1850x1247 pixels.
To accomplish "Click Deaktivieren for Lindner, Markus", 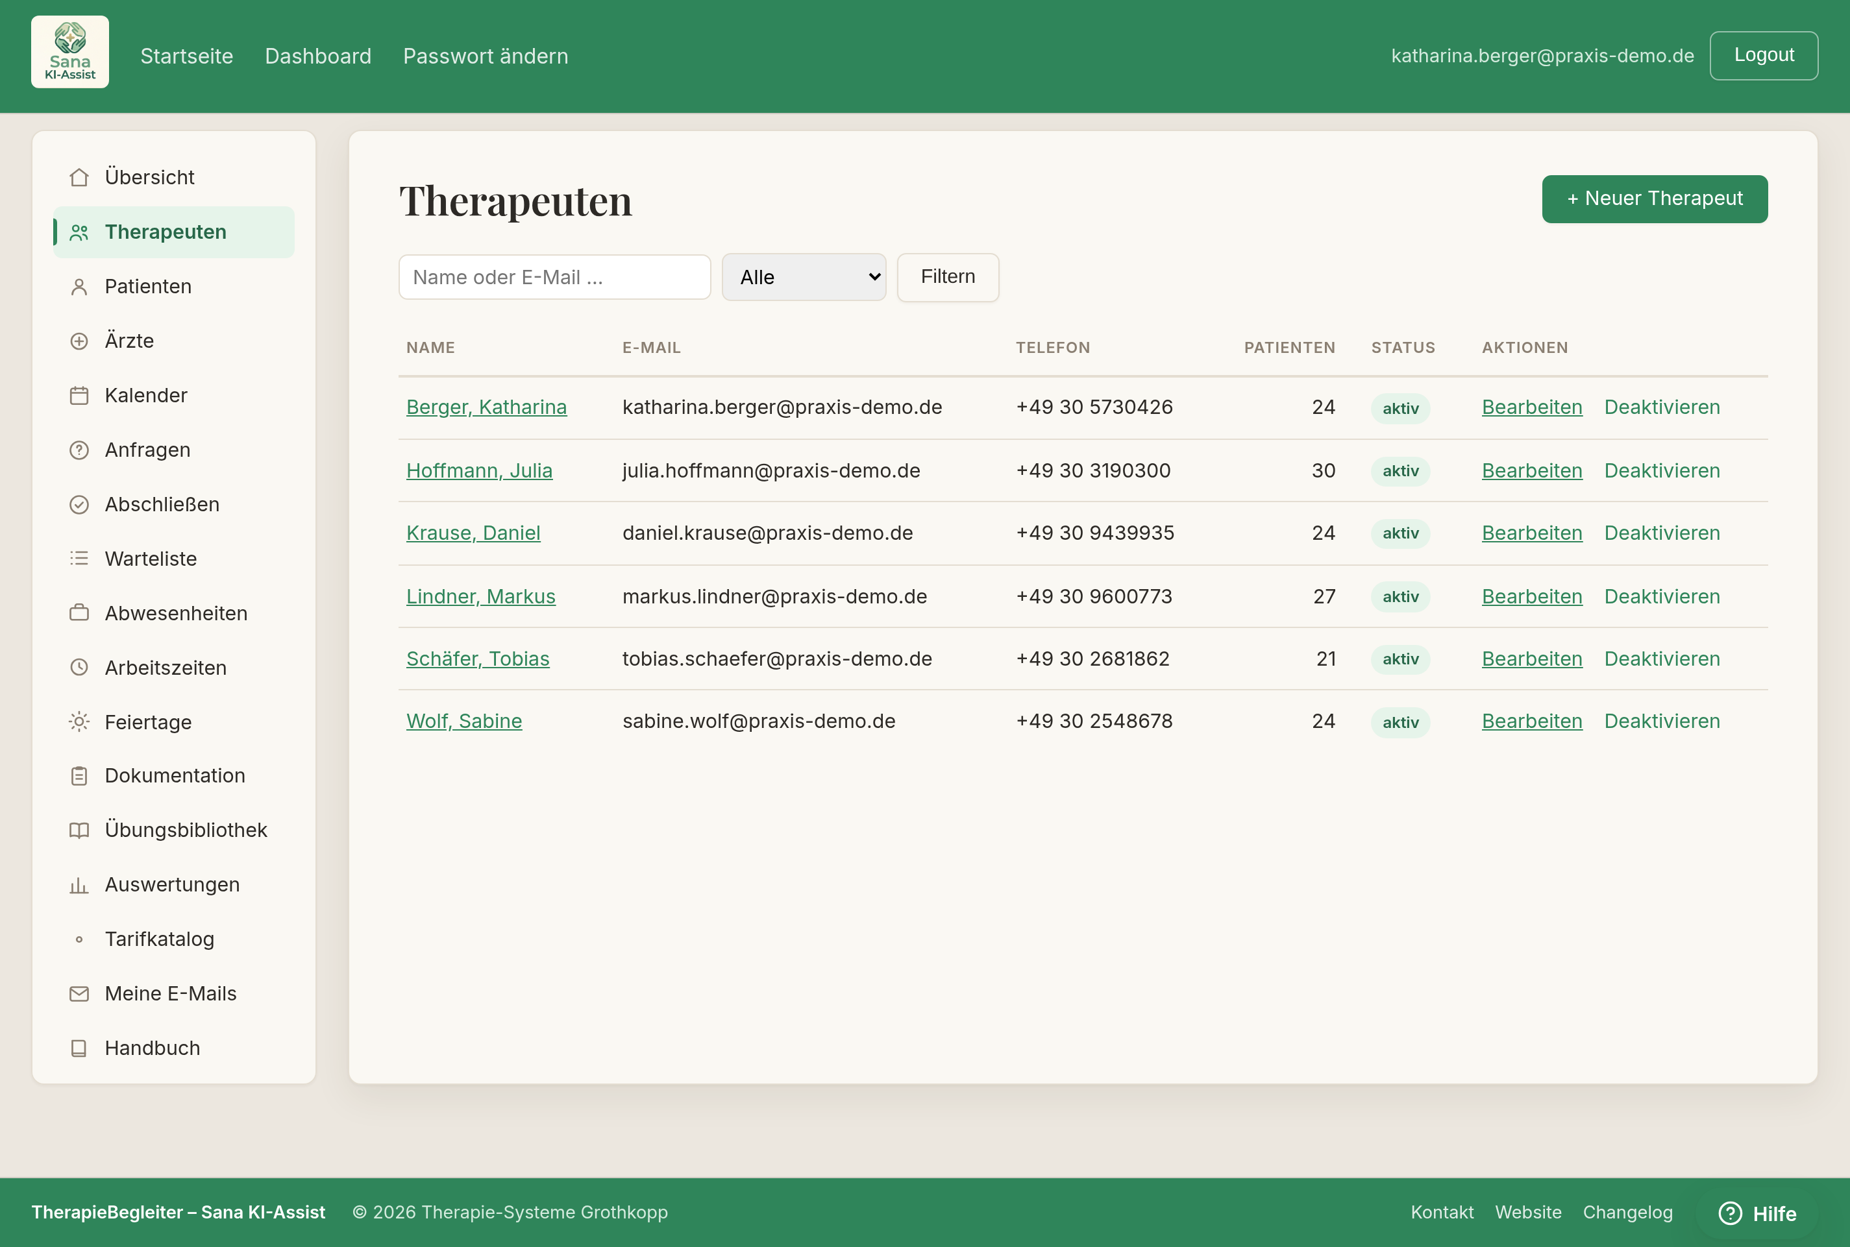I will (x=1661, y=596).
